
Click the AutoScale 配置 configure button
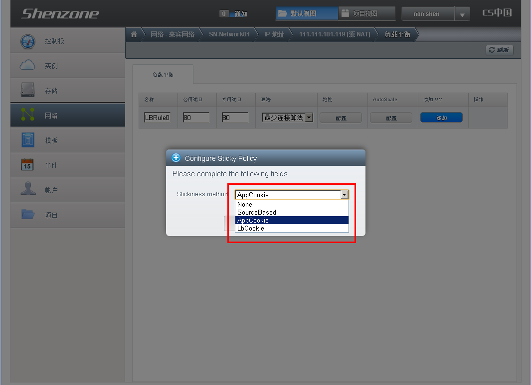[391, 118]
